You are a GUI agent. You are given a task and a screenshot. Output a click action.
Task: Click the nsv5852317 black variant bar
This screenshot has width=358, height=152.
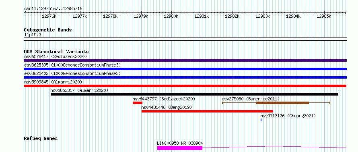click(194, 94)
